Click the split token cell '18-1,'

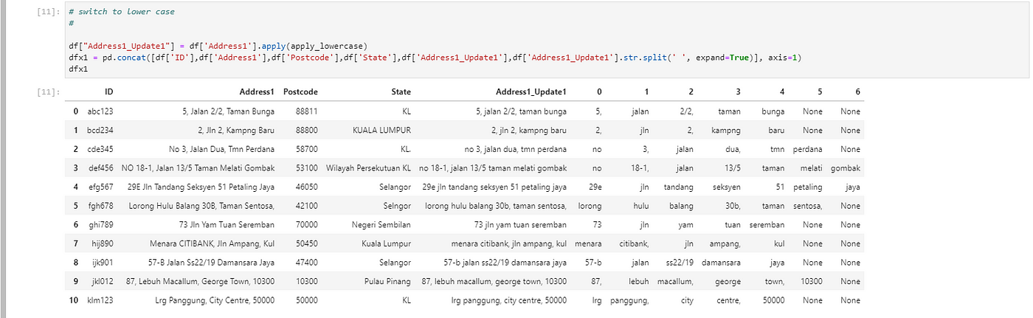tap(640, 168)
